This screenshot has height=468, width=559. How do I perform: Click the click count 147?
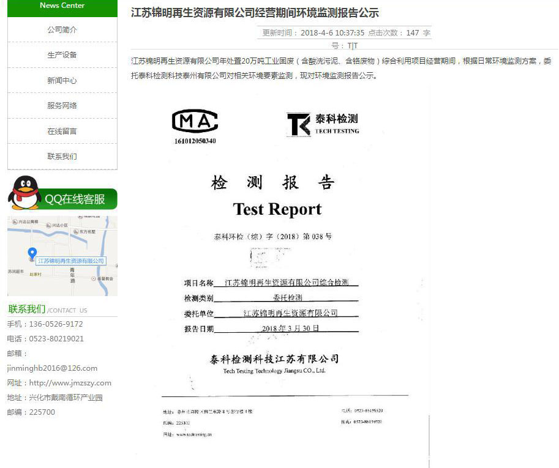(x=413, y=33)
